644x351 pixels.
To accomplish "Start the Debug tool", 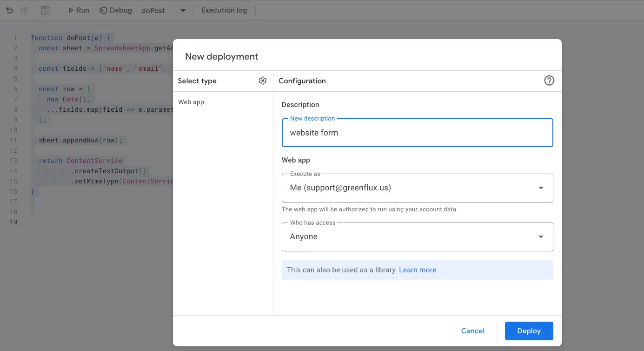I will click(x=115, y=10).
